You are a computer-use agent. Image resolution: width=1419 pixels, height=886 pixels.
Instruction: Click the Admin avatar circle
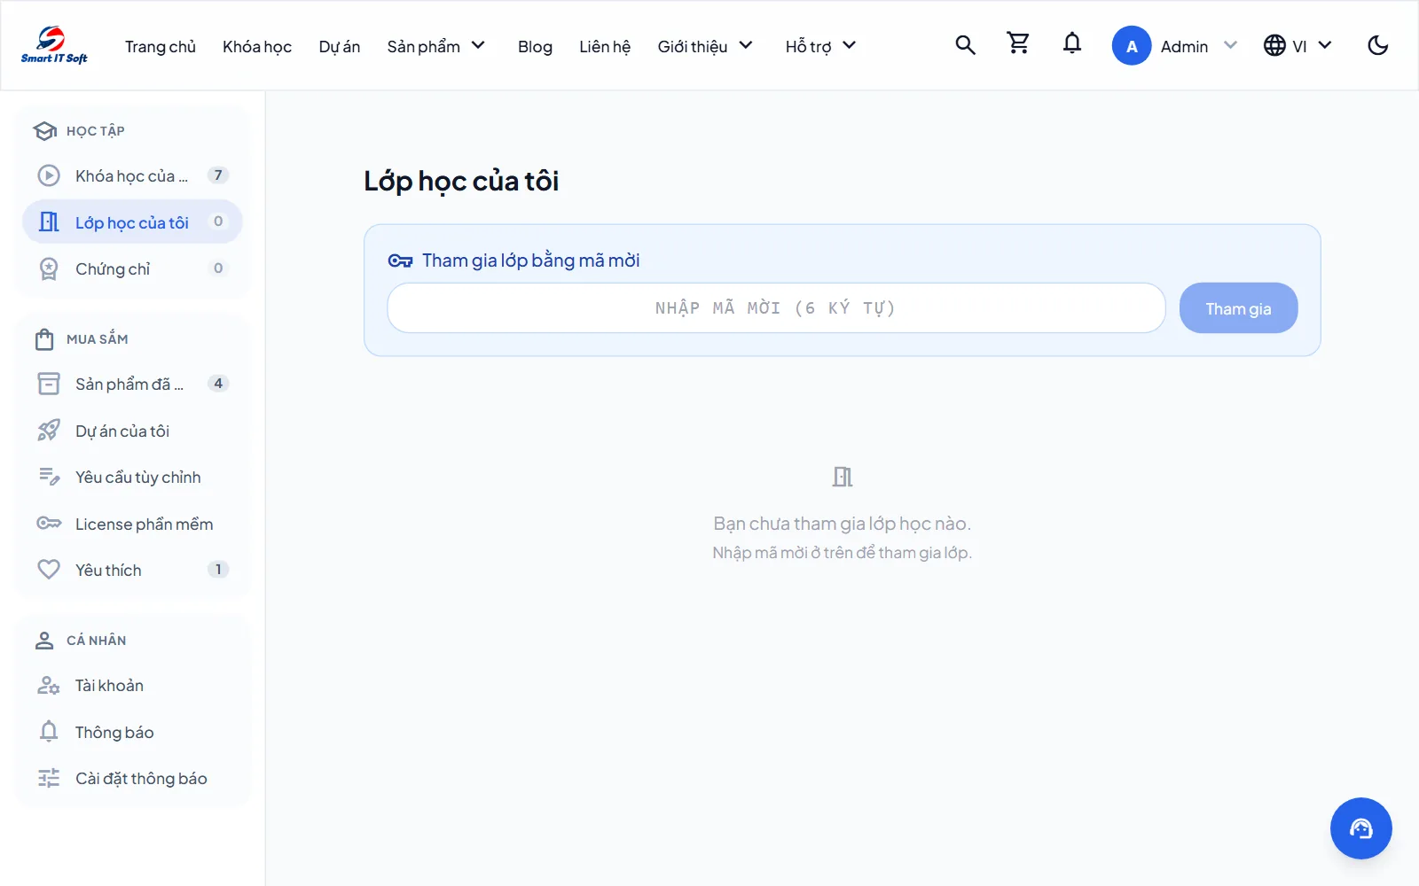[x=1132, y=46]
